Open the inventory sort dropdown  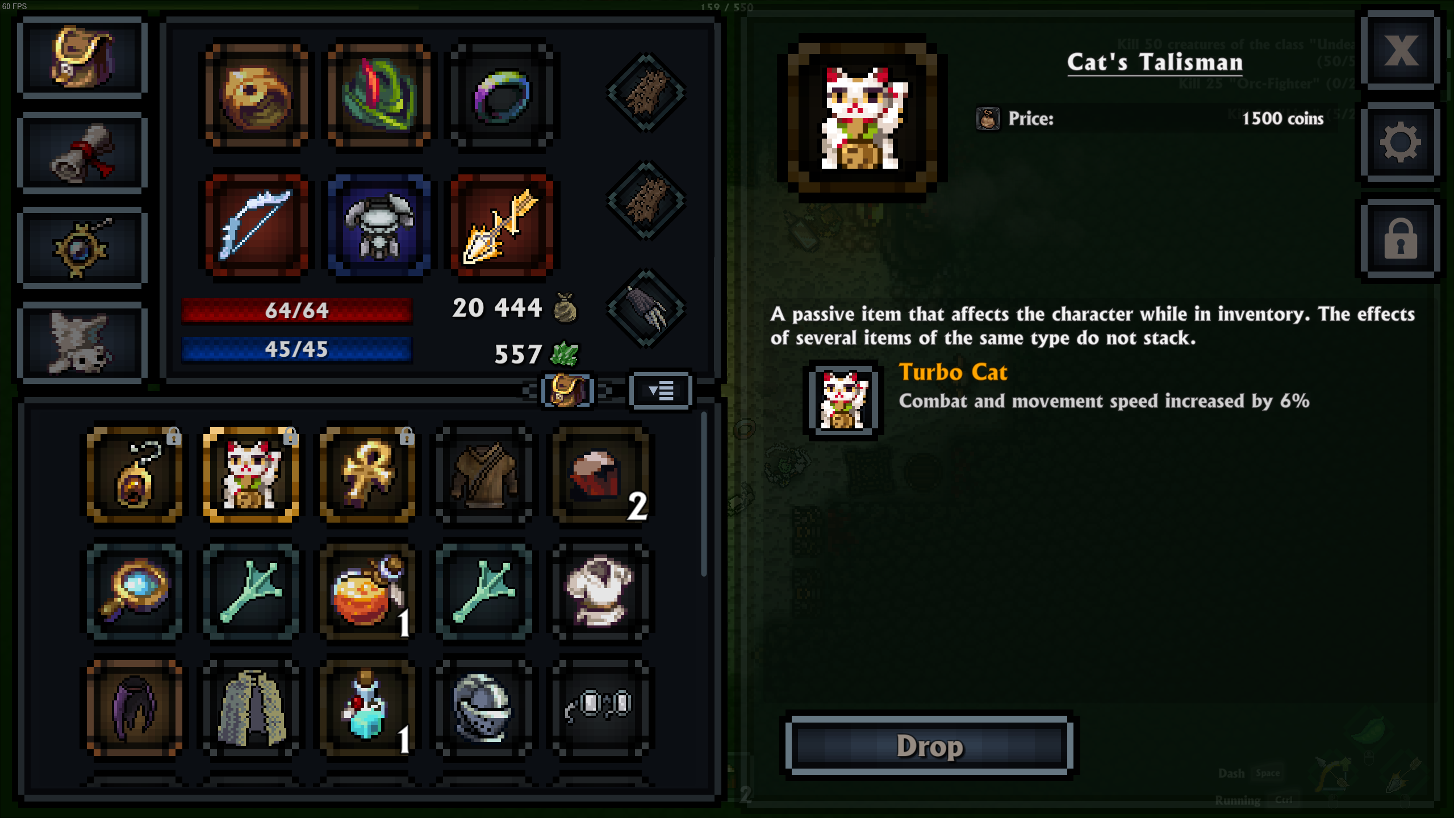click(661, 391)
